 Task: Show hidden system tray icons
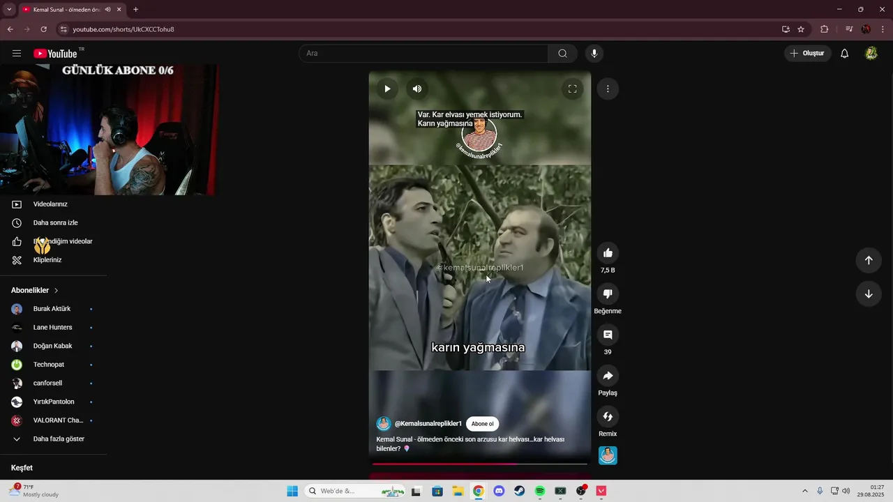click(x=804, y=491)
